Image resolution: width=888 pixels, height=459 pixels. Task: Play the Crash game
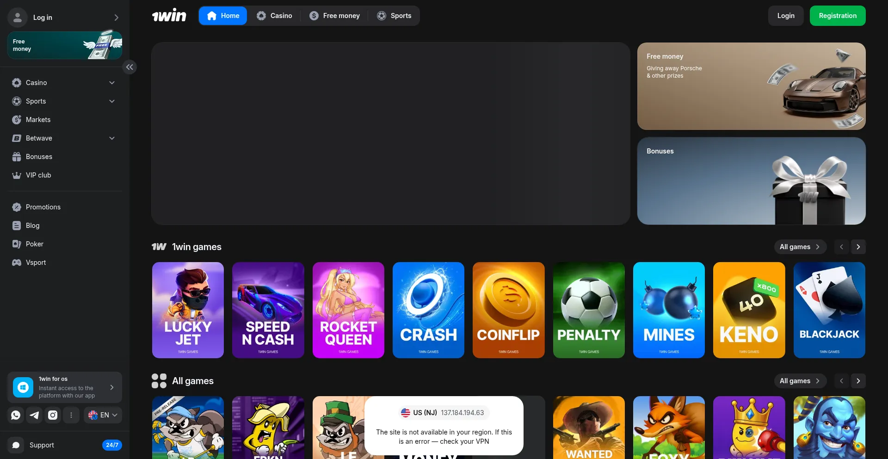[428, 310]
